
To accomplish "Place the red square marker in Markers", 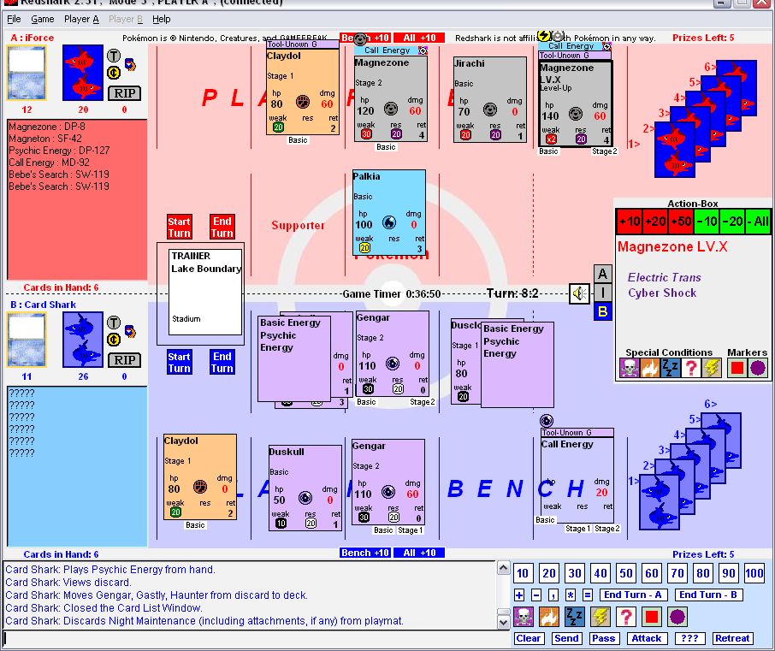I will point(737,368).
